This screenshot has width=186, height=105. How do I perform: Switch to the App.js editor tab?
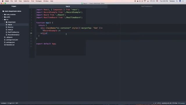click(68, 6)
